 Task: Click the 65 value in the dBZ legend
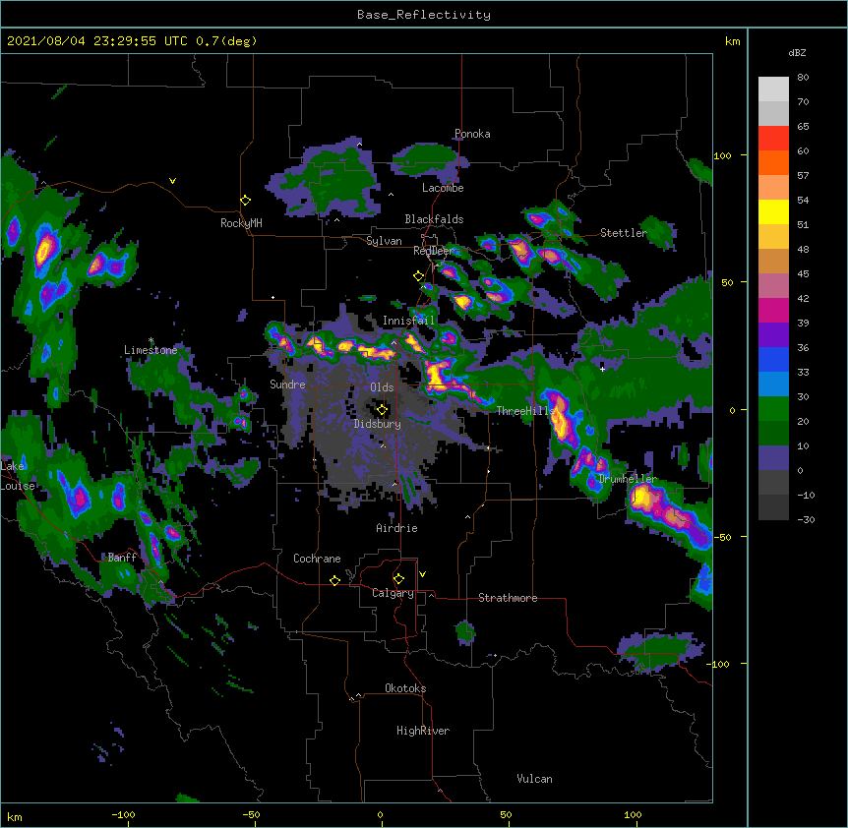click(x=803, y=127)
